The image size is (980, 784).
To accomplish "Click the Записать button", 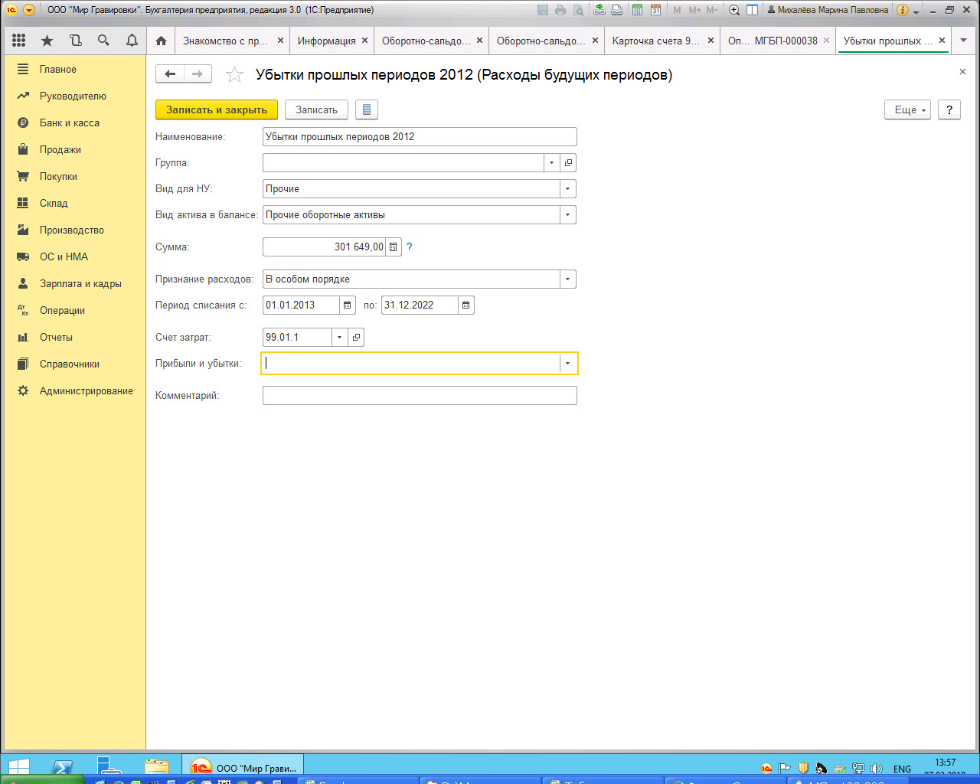I will click(x=316, y=110).
